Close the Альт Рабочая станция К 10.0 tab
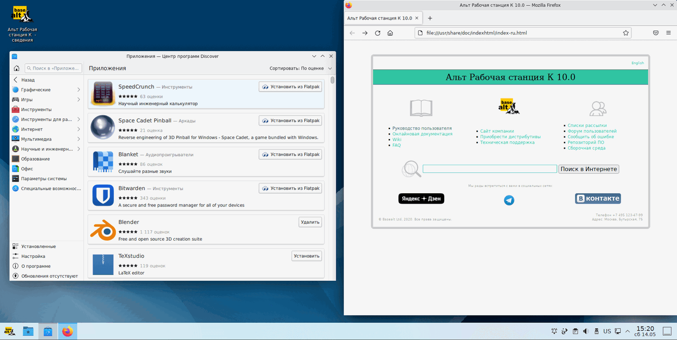Image resolution: width=677 pixels, height=340 pixels. [x=417, y=18]
